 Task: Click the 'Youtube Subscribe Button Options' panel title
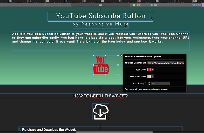click(x=143, y=57)
